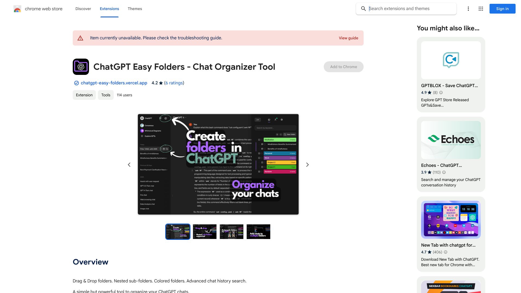521x293 pixels.
Task: Click the Chrome Web Store rainbow logo icon
Action: tap(17, 9)
